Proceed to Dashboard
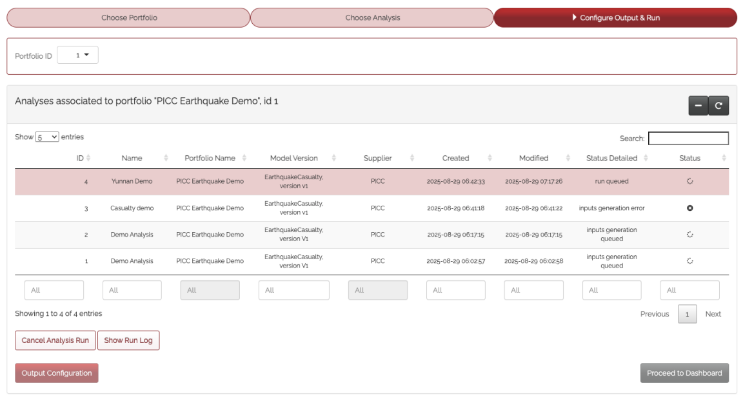 coord(684,373)
